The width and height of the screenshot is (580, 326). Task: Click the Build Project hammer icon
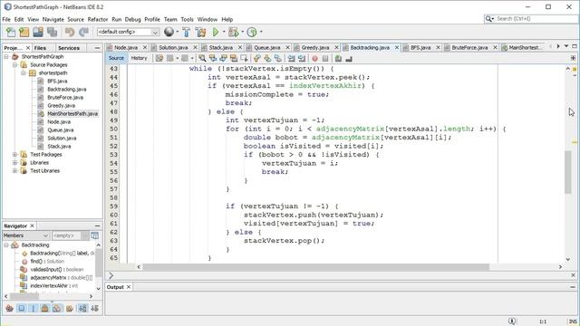coord(186,33)
